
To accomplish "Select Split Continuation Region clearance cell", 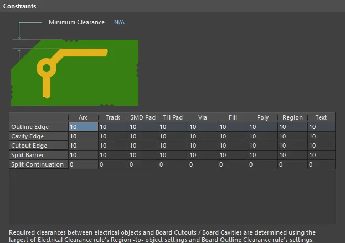I will click(292, 165).
